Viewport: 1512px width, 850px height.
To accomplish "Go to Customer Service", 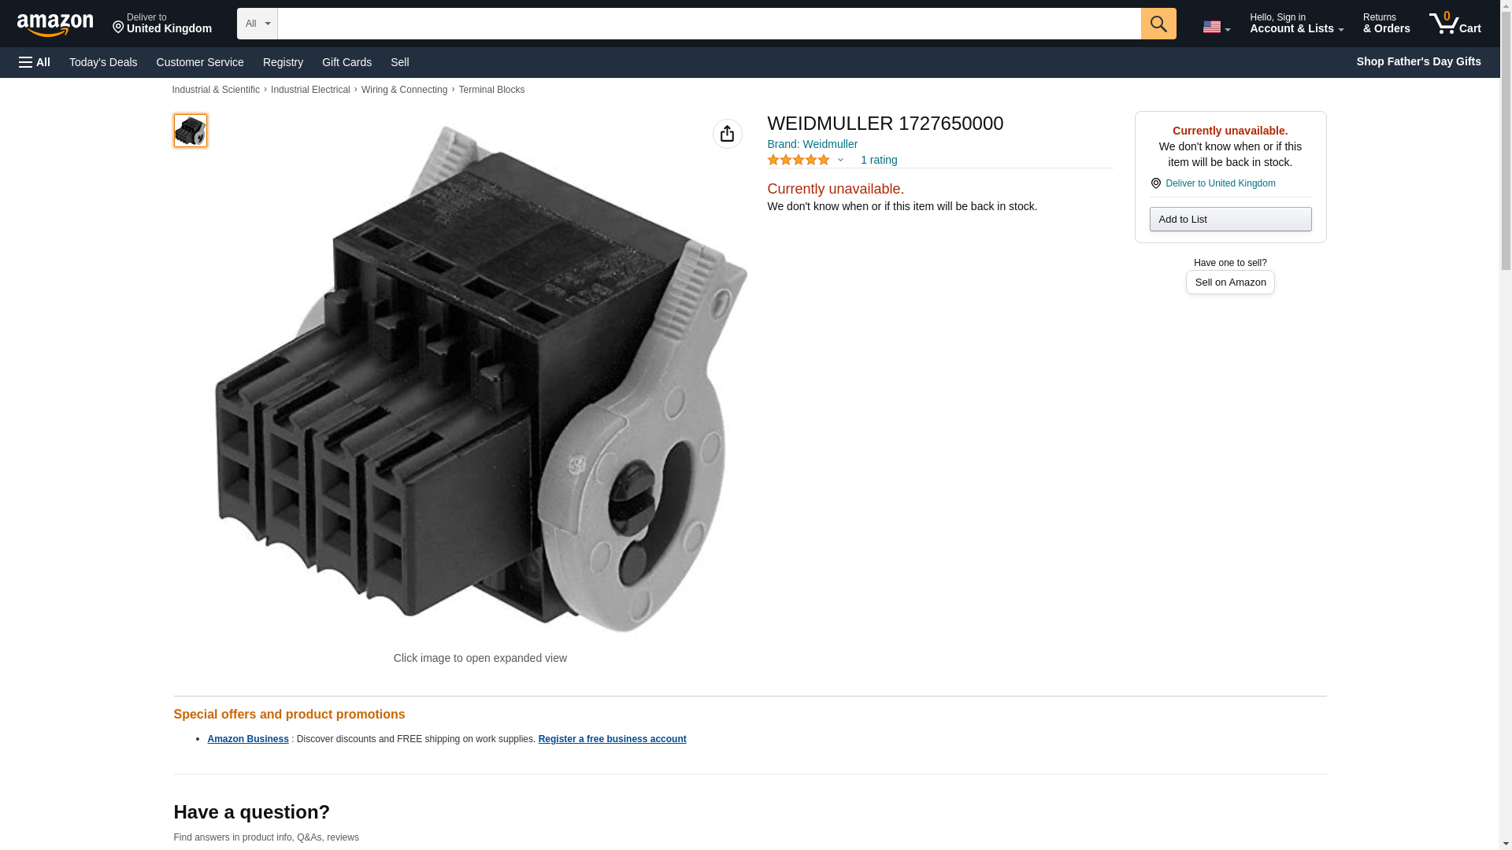I will tap(200, 62).
